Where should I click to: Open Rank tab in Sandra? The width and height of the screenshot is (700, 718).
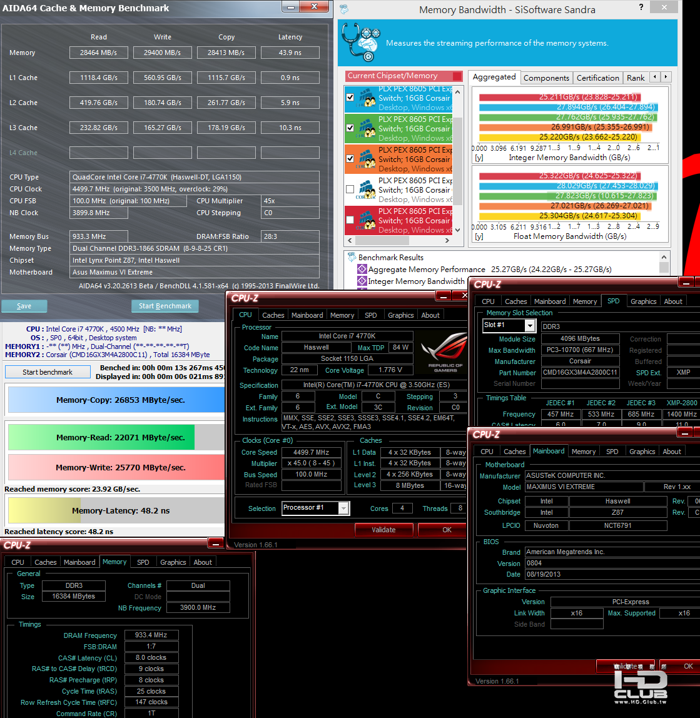(x=636, y=78)
